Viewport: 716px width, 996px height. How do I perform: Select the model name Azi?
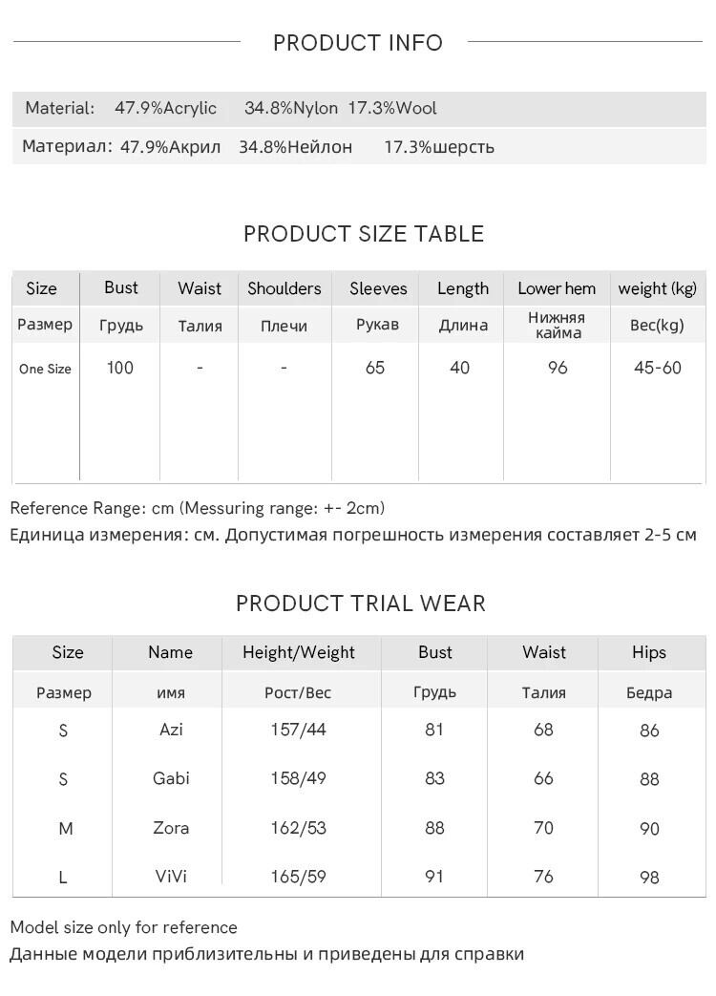point(171,730)
